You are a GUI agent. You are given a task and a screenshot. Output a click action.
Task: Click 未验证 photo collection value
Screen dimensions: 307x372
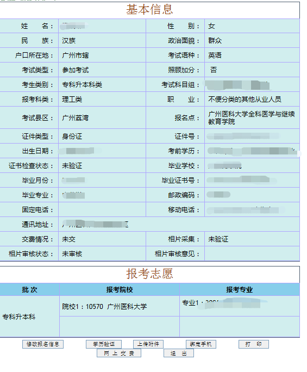(x=218, y=239)
